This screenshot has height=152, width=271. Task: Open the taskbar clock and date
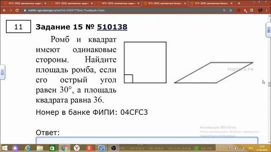point(262,148)
